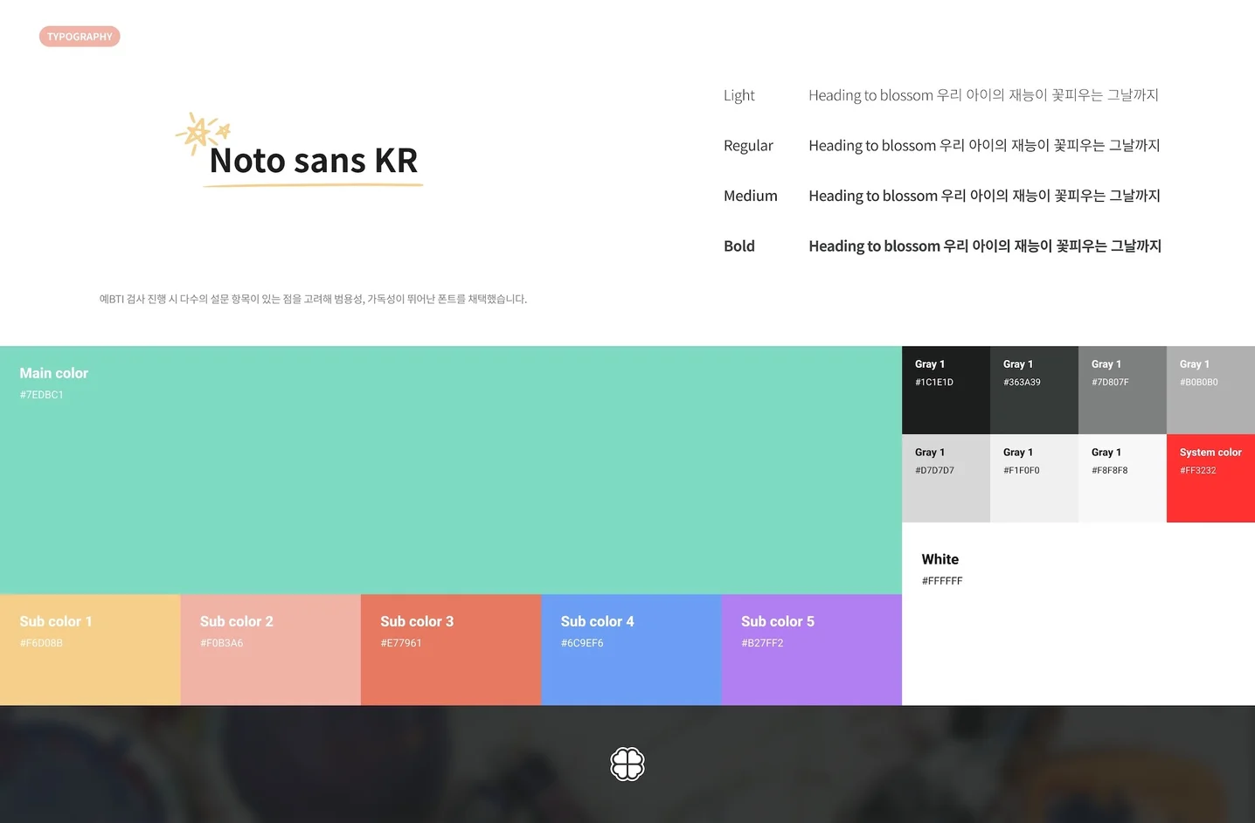Pick the gray swatch #7D807F
This screenshot has height=823, width=1255.
pos(1122,390)
